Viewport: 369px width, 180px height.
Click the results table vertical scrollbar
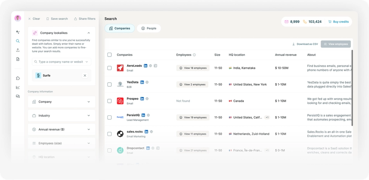352,88
